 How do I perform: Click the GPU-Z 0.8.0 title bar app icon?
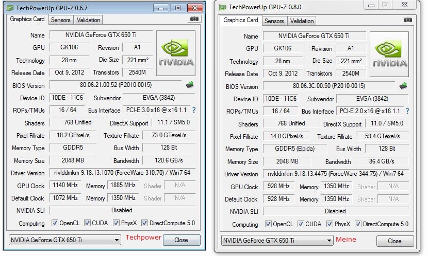(223, 7)
